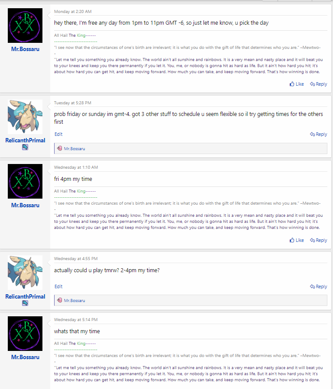Image resolution: width=333 pixels, height=389 pixels.
Task: Edit the 'actually could u play tmrw' post
Action: 58,286
